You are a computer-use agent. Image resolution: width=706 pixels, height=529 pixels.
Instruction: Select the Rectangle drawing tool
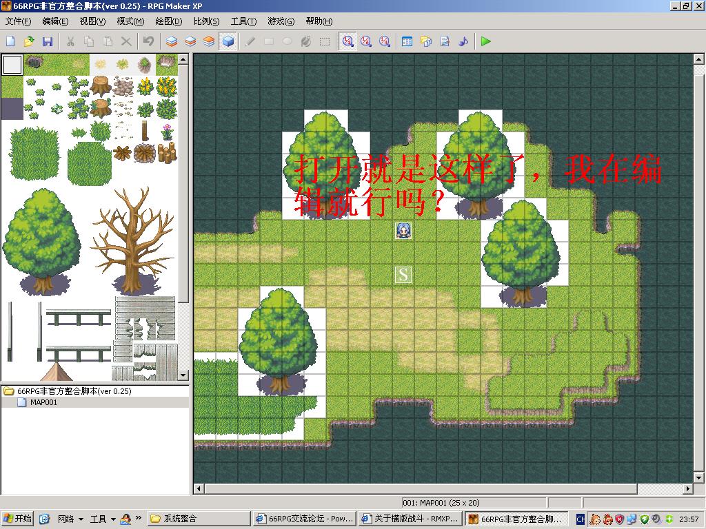tap(269, 41)
